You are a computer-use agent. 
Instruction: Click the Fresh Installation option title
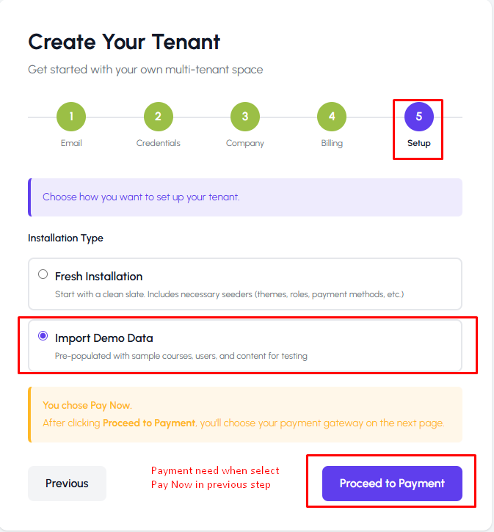tap(98, 277)
